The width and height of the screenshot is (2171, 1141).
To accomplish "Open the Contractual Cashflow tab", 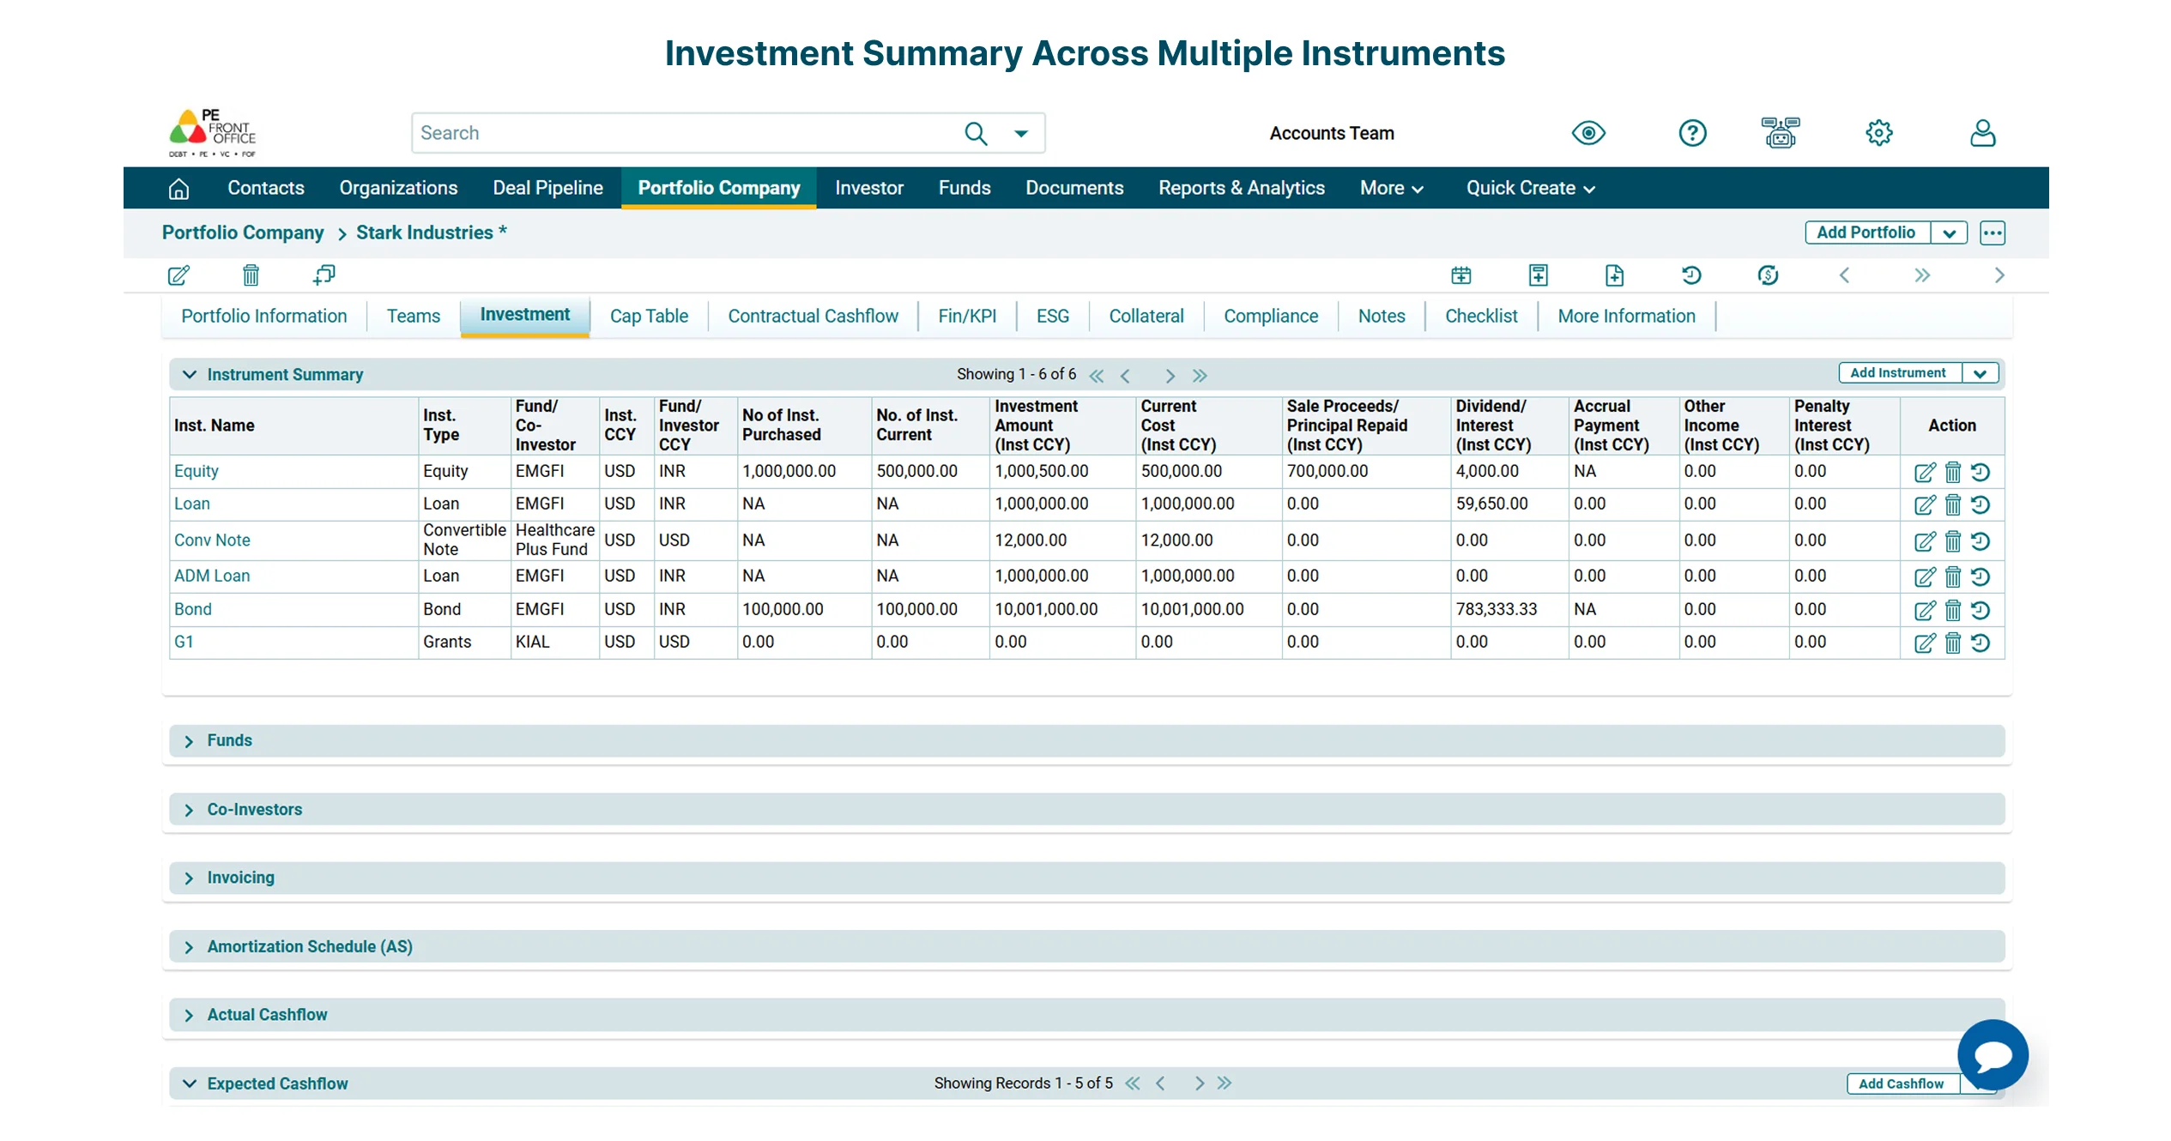I will 813,316.
